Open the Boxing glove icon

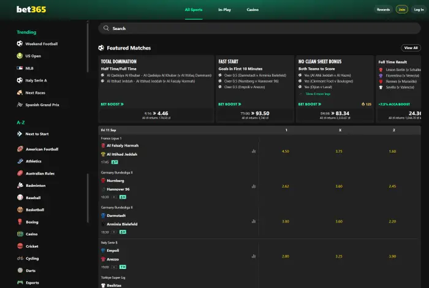click(x=20, y=222)
